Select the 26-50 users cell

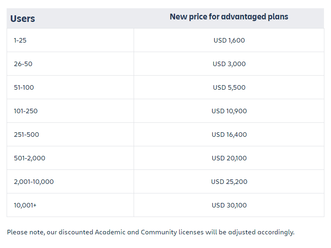(23, 64)
